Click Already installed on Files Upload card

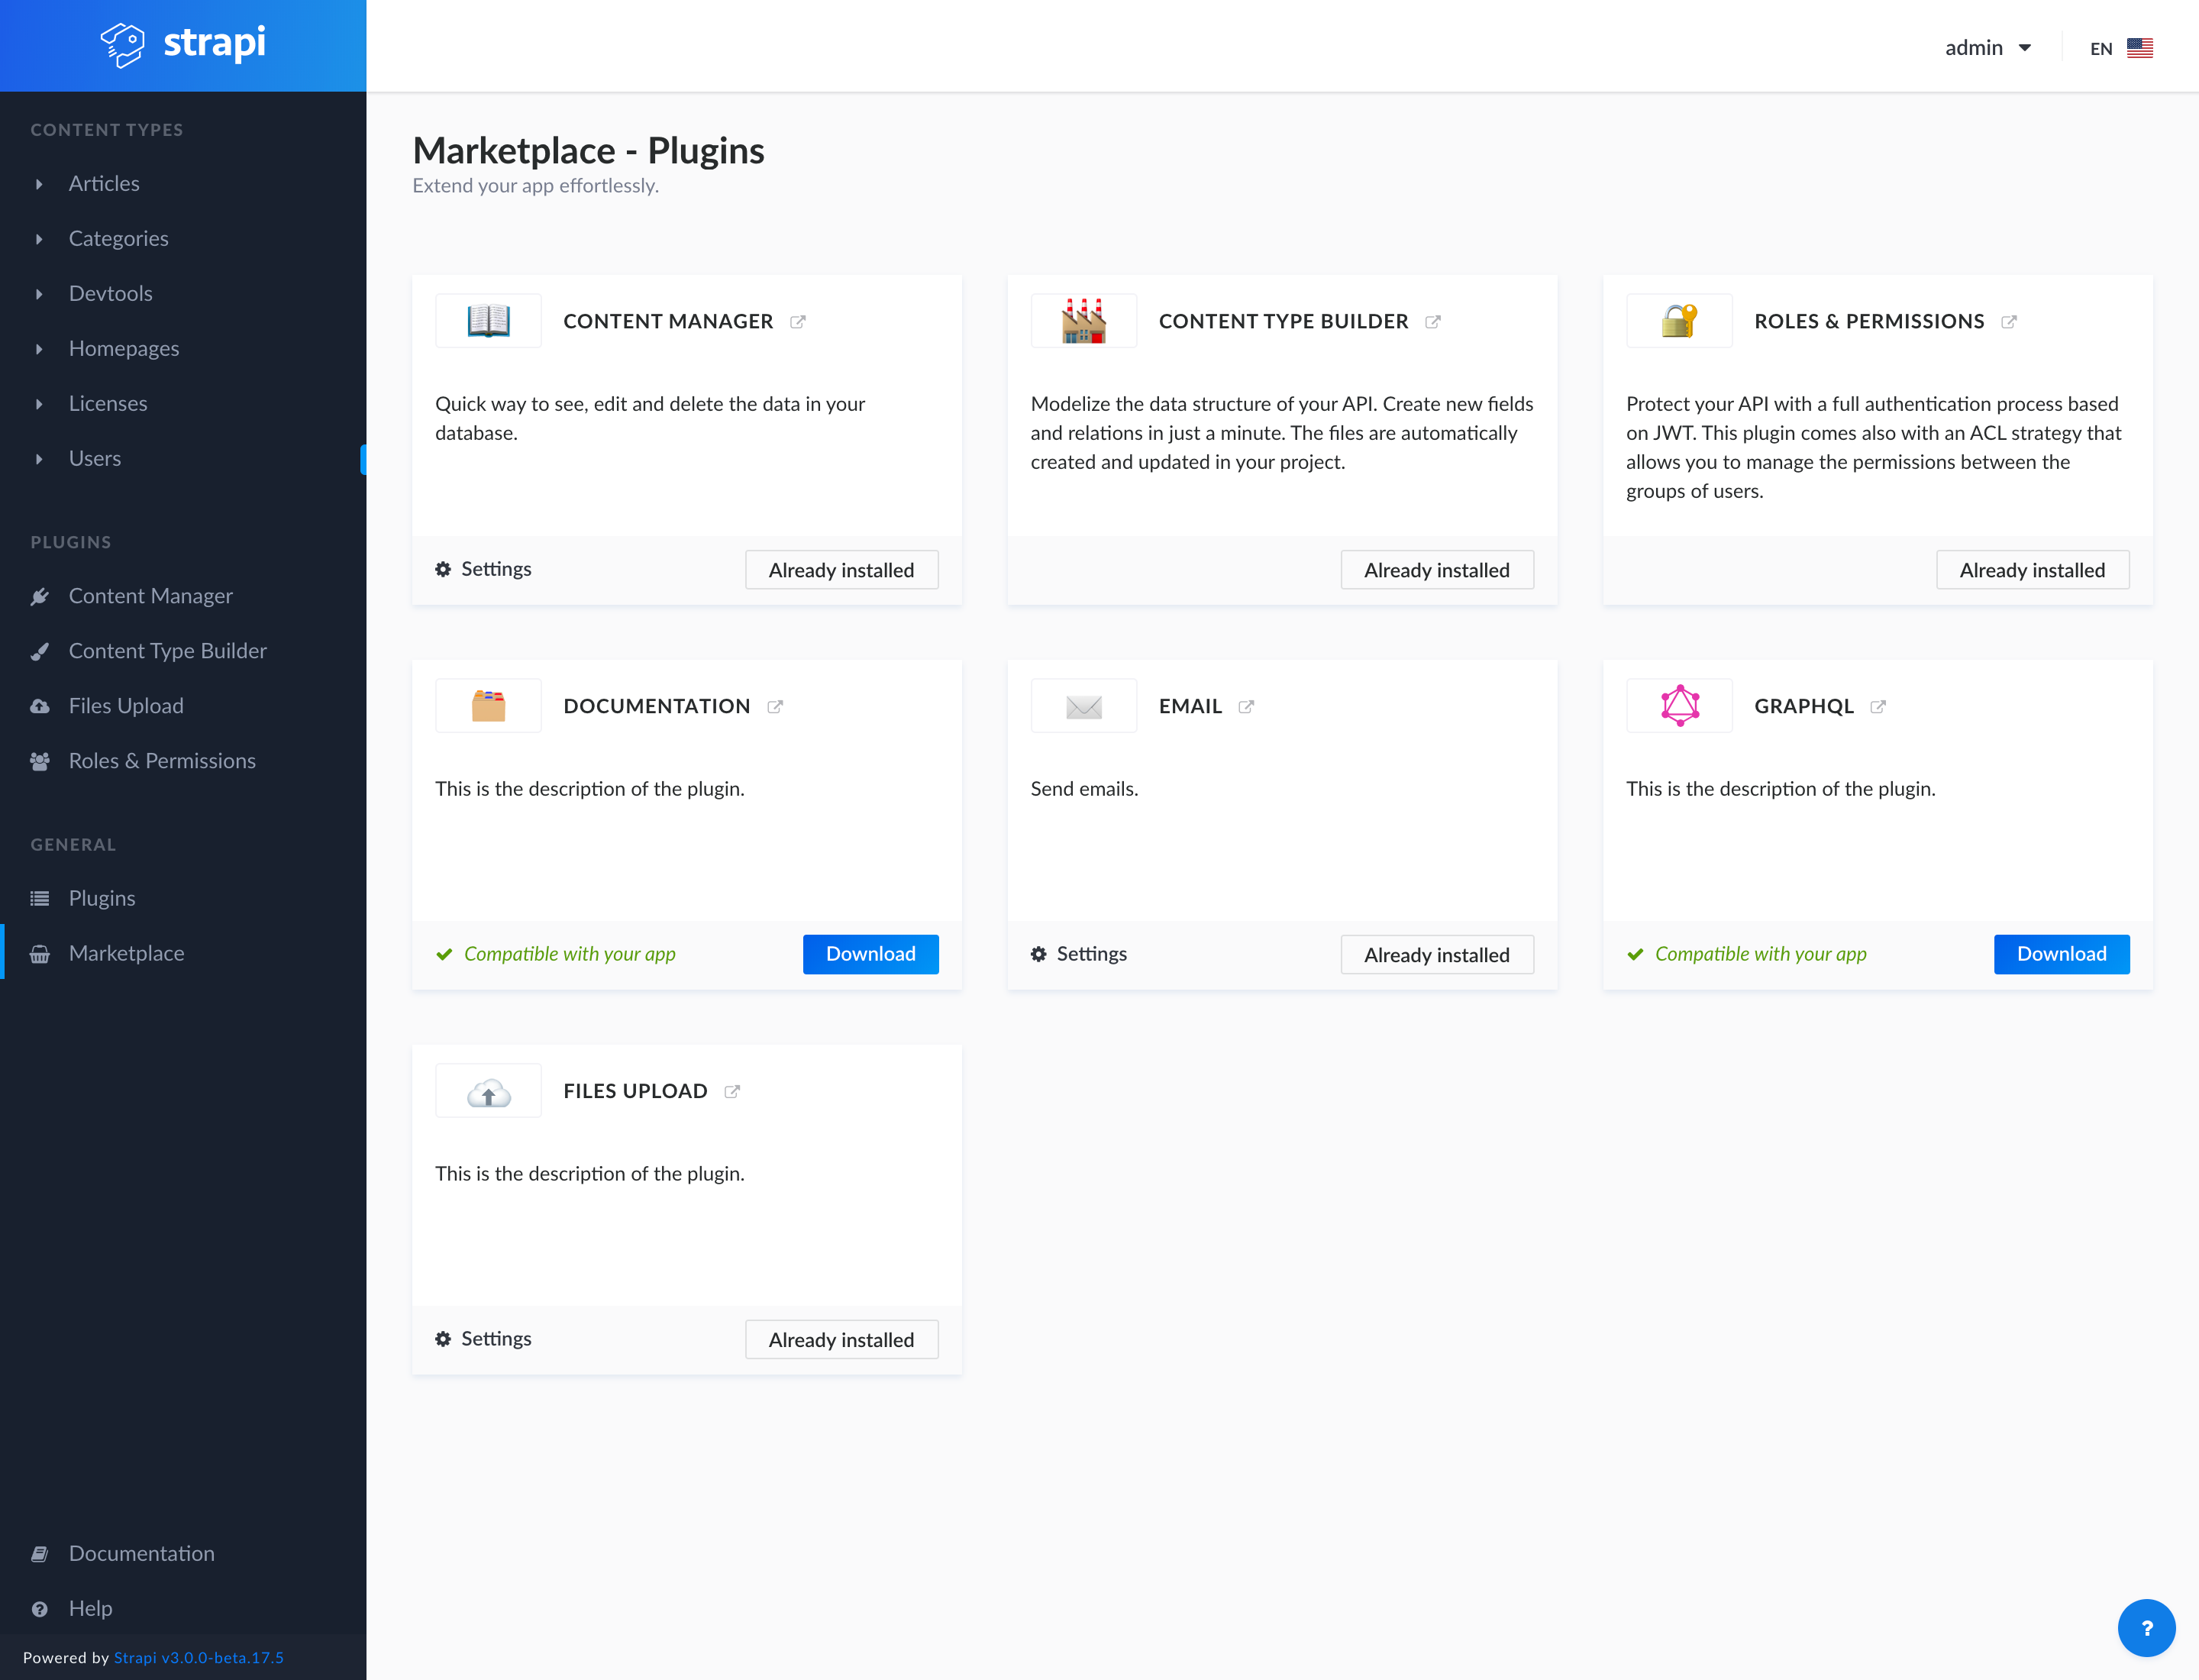842,1340
